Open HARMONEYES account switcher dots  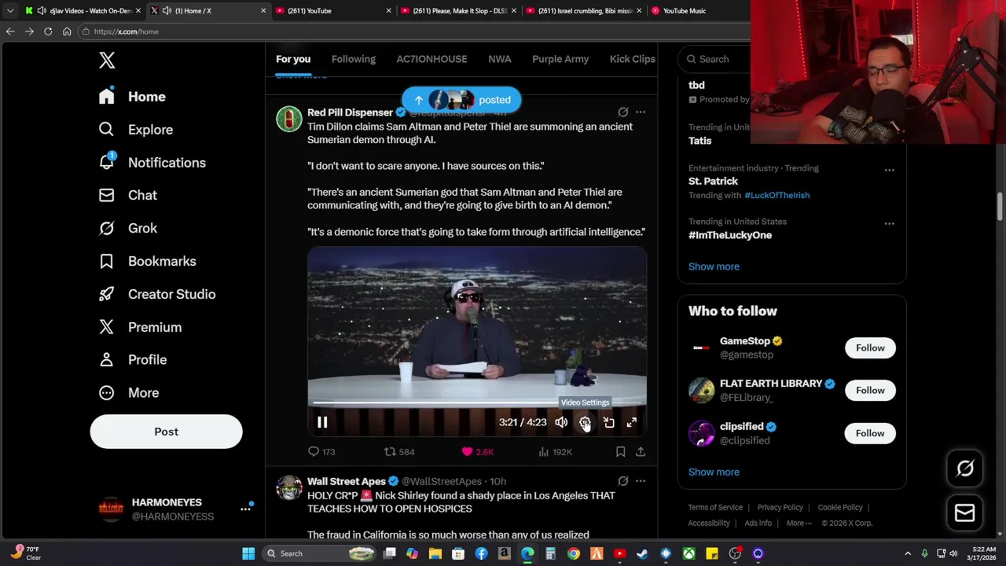point(245,509)
